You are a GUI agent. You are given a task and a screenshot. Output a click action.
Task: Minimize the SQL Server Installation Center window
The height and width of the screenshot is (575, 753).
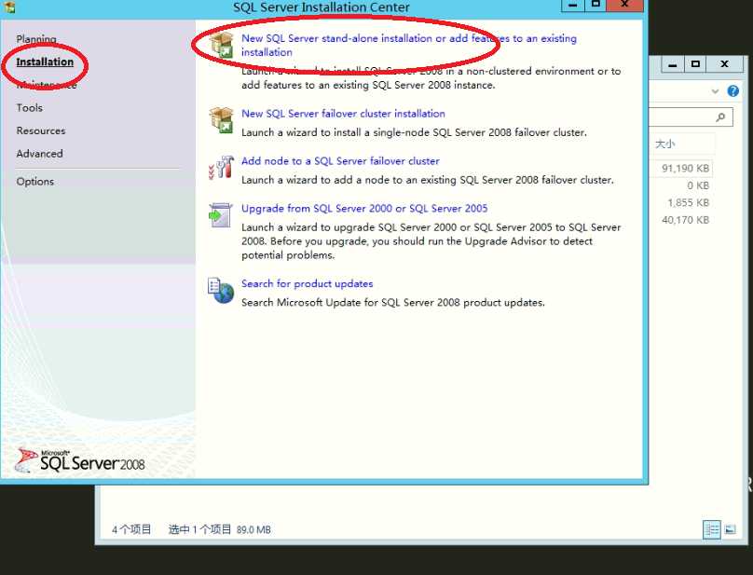coord(572,6)
